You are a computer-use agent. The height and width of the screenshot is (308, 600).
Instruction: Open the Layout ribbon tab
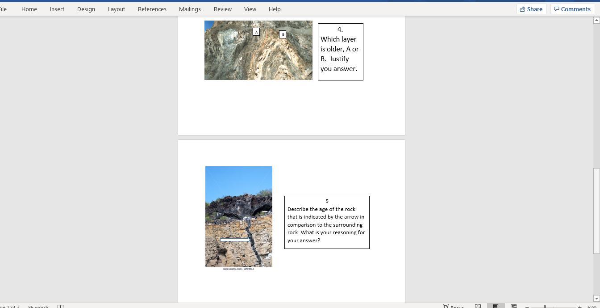pos(117,9)
